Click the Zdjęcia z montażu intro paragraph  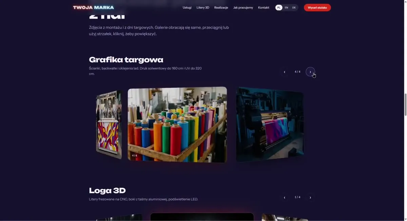pyautogui.click(x=159, y=31)
